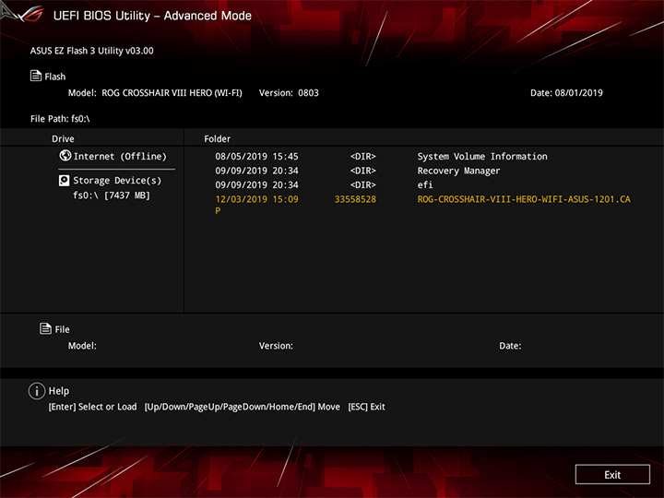Click the Version: 0803 text

coord(289,93)
